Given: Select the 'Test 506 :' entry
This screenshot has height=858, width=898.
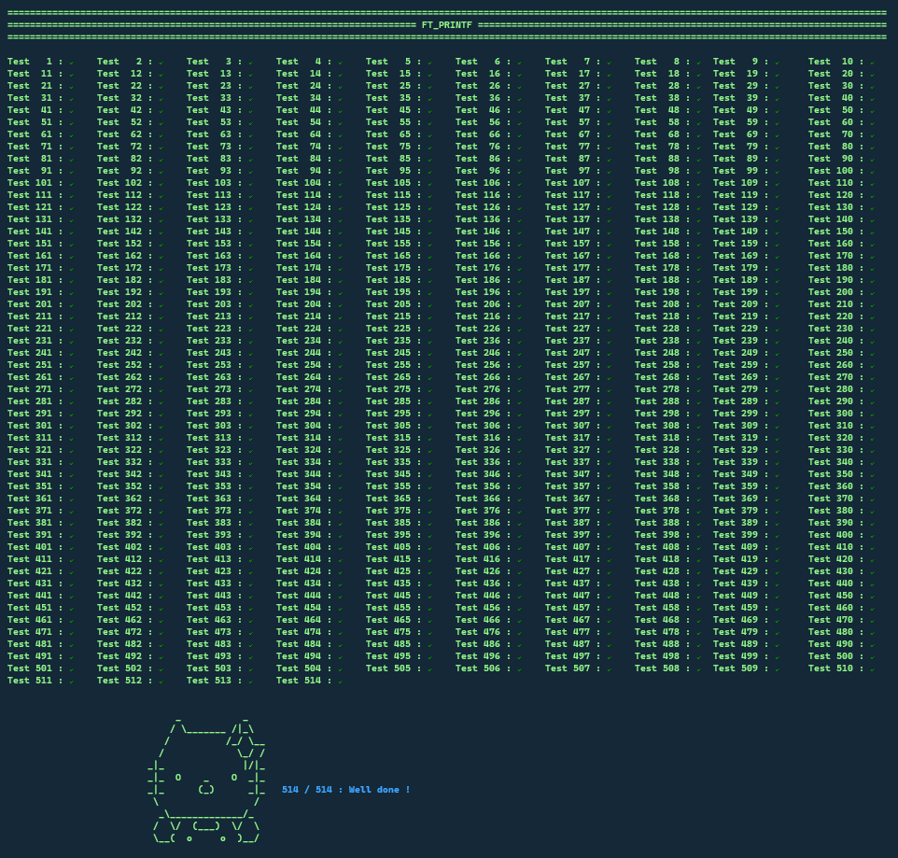Looking at the screenshot, I should (483, 668).
